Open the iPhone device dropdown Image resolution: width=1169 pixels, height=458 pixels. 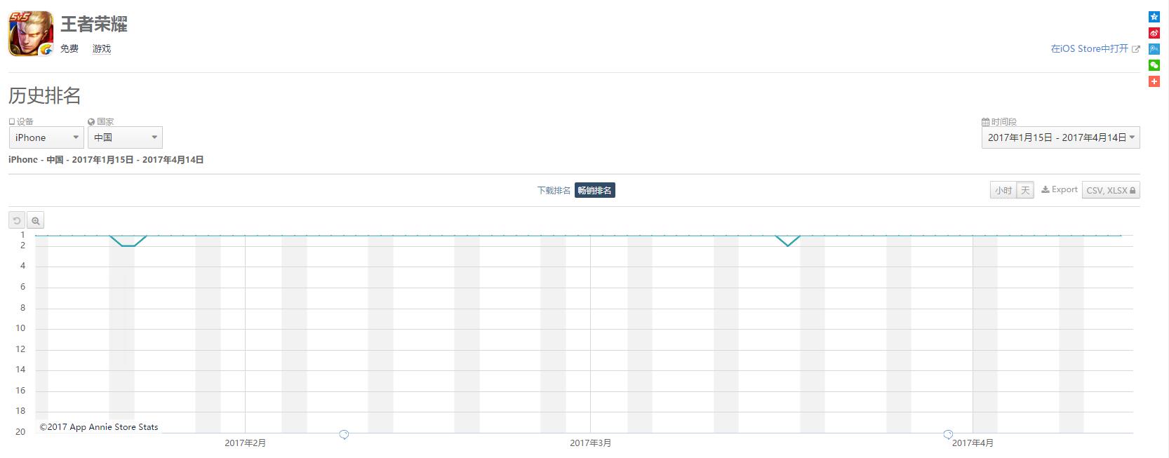(x=46, y=137)
